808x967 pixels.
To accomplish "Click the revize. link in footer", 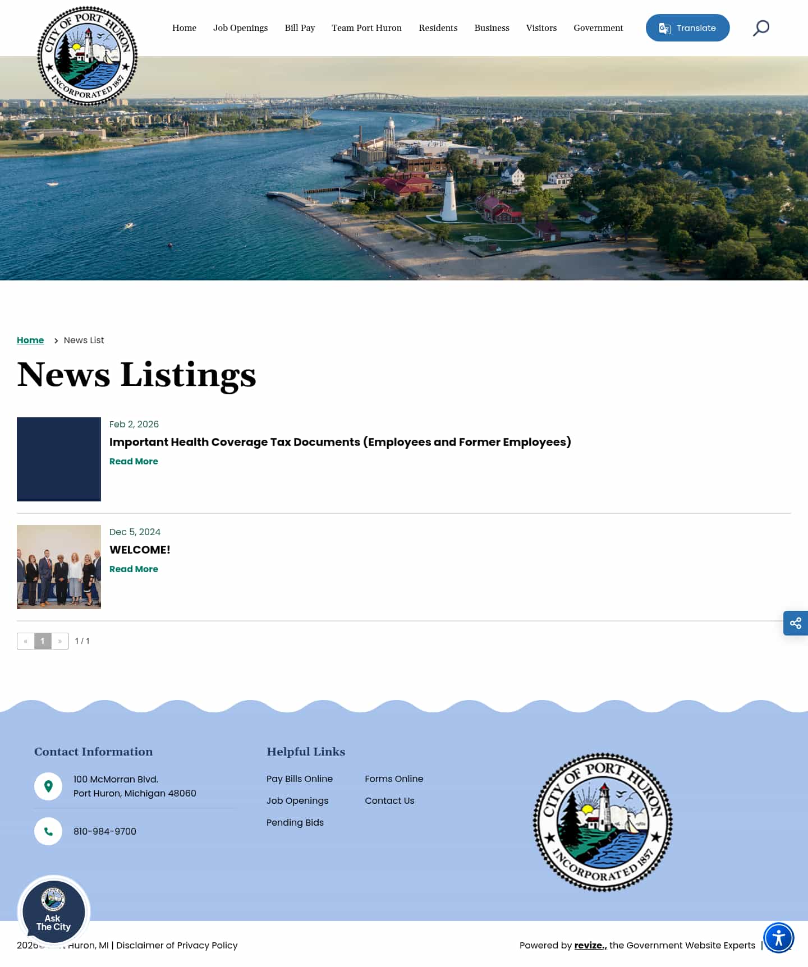I will tap(590, 945).
